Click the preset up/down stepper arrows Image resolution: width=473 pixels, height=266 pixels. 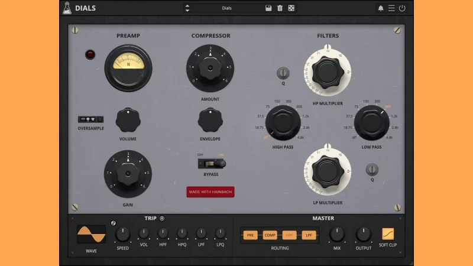(187, 8)
